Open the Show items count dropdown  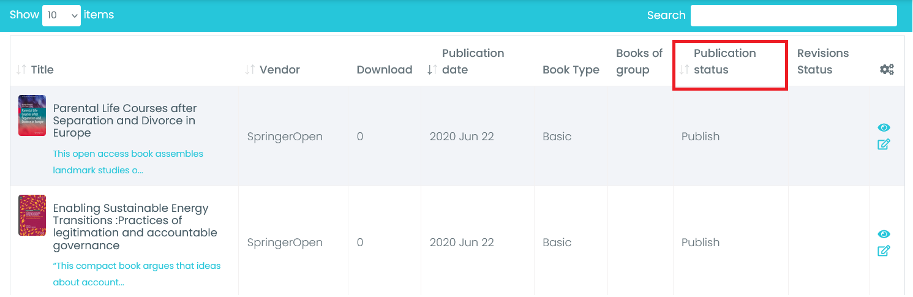[x=61, y=15]
